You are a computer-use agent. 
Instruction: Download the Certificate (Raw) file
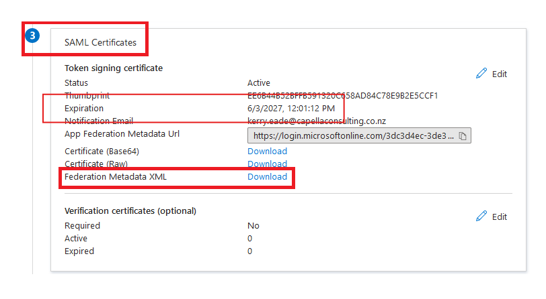click(267, 164)
